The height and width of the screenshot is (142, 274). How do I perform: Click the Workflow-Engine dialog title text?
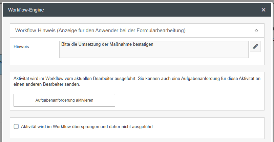pos(26,10)
